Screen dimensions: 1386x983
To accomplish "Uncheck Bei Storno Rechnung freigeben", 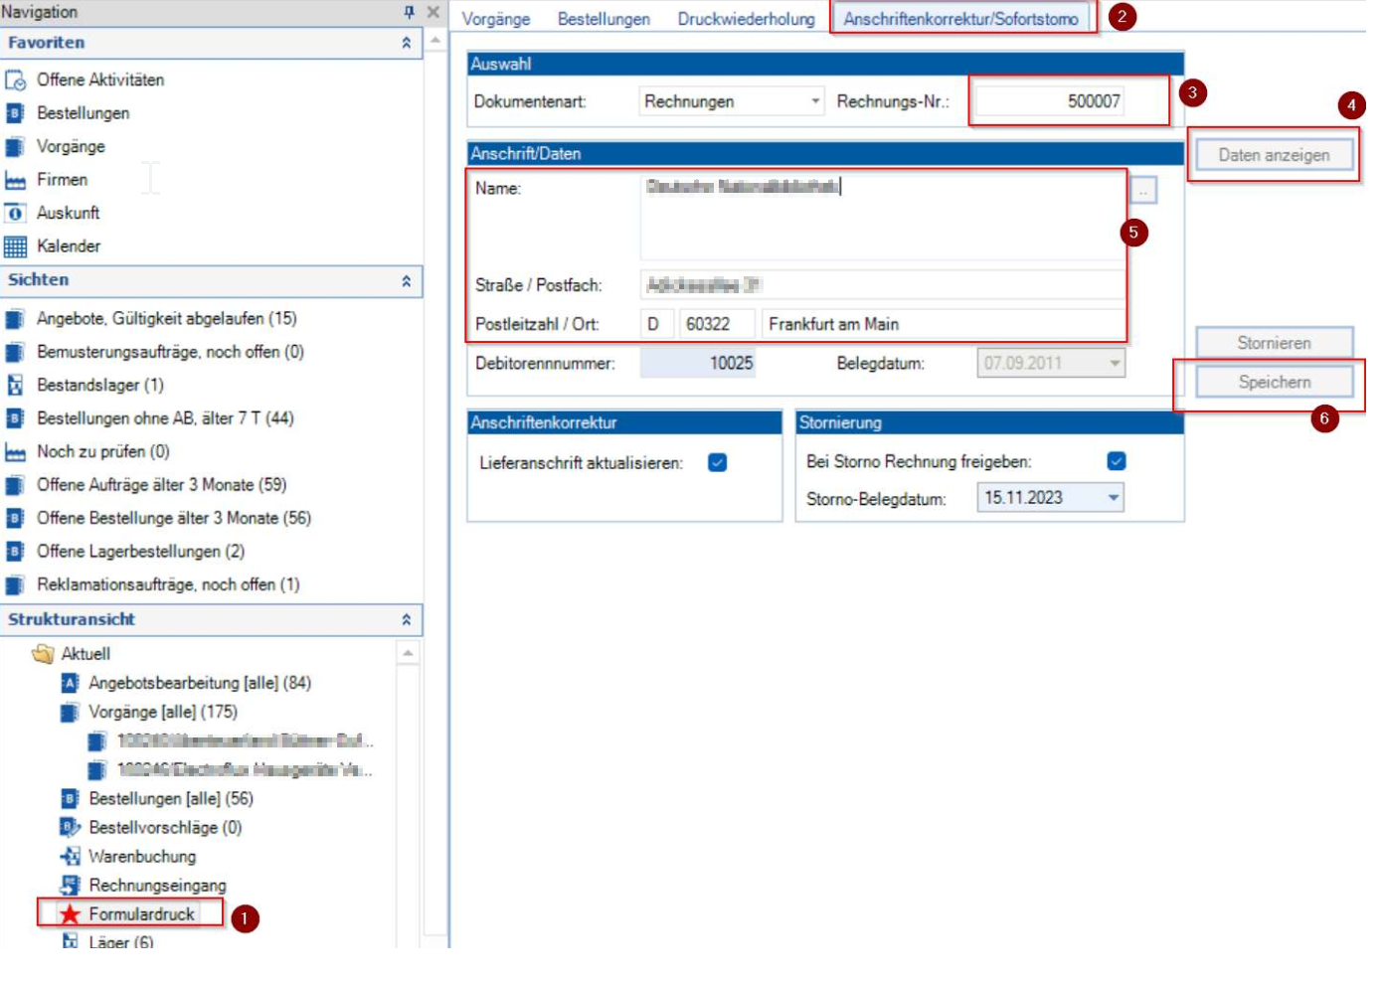I will click(1116, 462).
